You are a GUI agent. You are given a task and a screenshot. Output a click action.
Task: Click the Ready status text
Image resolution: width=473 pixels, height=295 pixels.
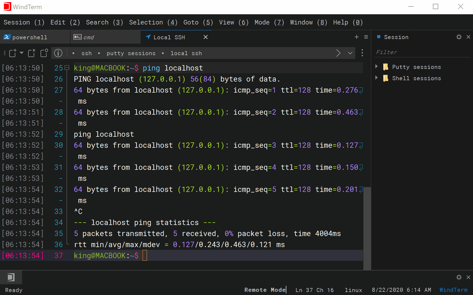coord(14,290)
